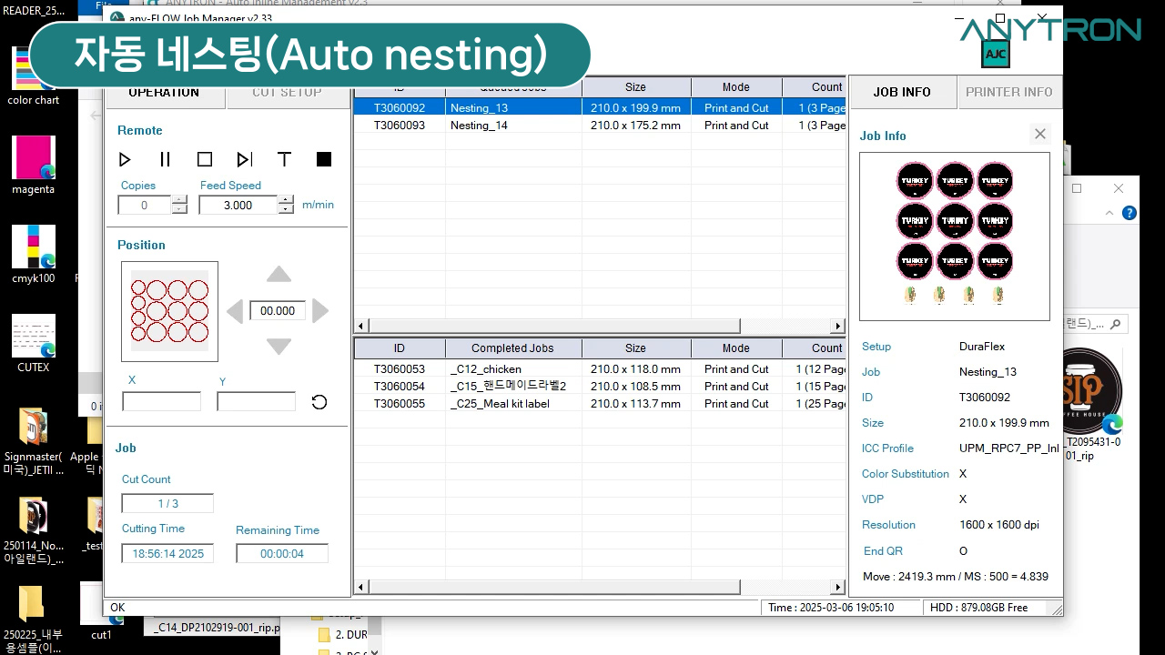This screenshot has height=655, width=1165.
Task: Click the DuraFlex Setup value
Action: 982,347
